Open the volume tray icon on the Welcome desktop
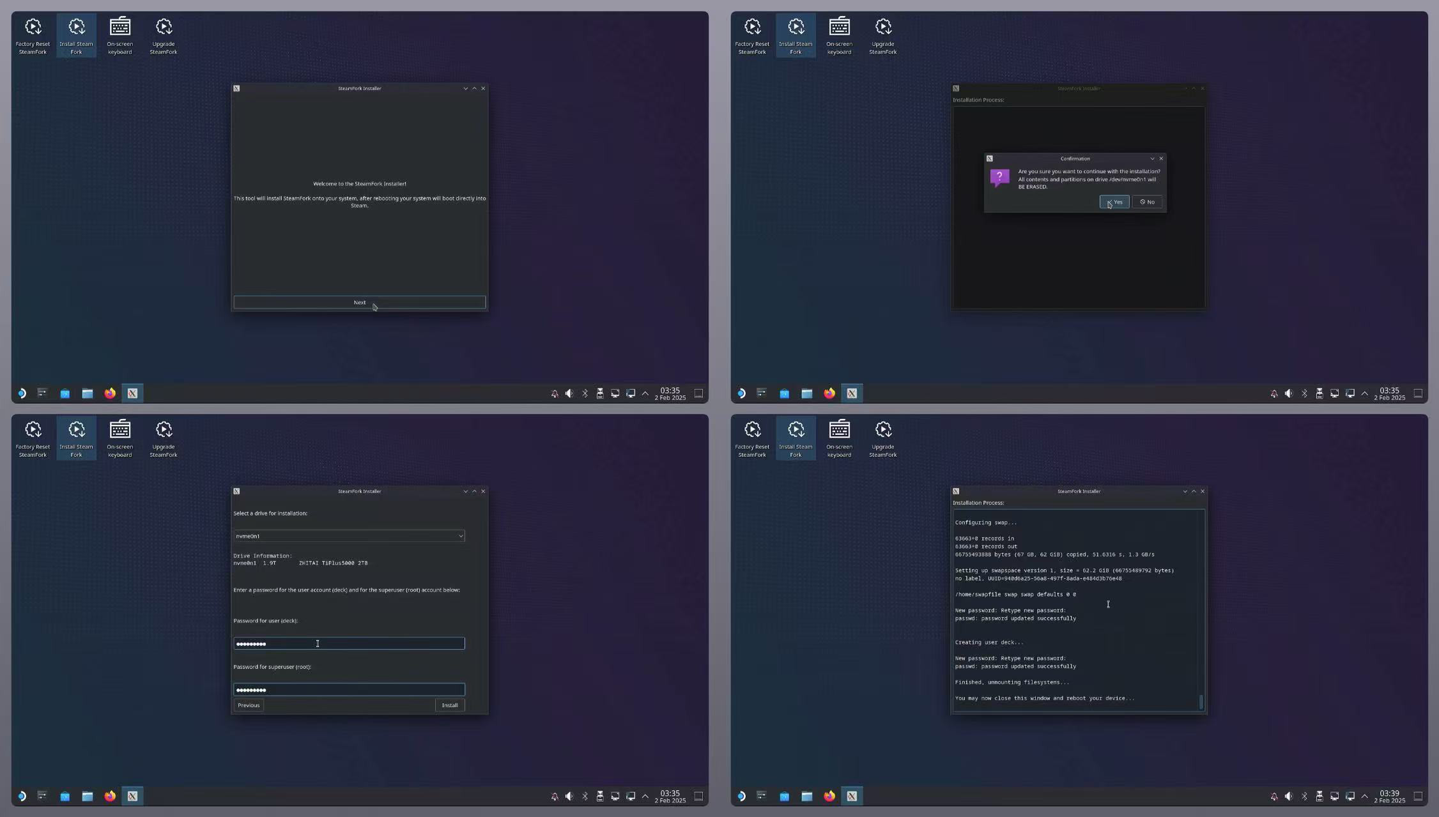The width and height of the screenshot is (1439, 817). click(x=569, y=393)
